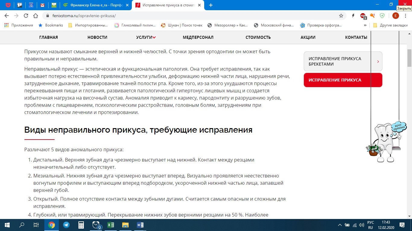Open the Шукач | Поиск точек bookmark
This screenshot has width=412, height=231.
pos(182,25)
